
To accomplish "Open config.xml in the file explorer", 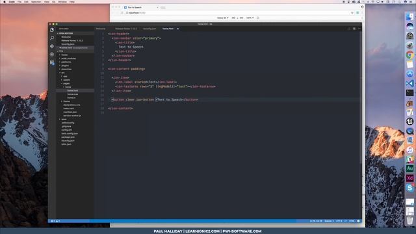I will [x=66, y=130].
